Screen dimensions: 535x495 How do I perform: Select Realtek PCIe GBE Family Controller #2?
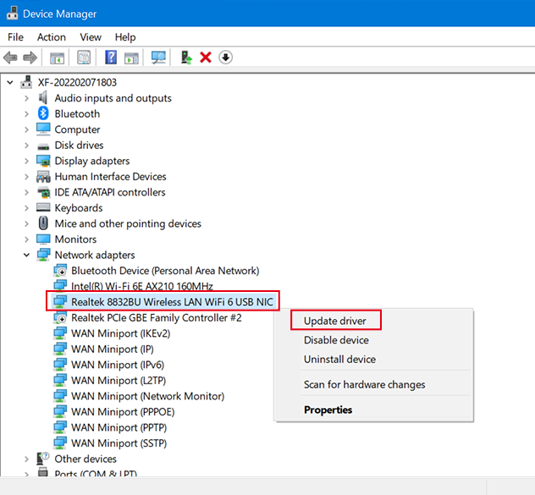pyautogui.click(x=157, y=317)
